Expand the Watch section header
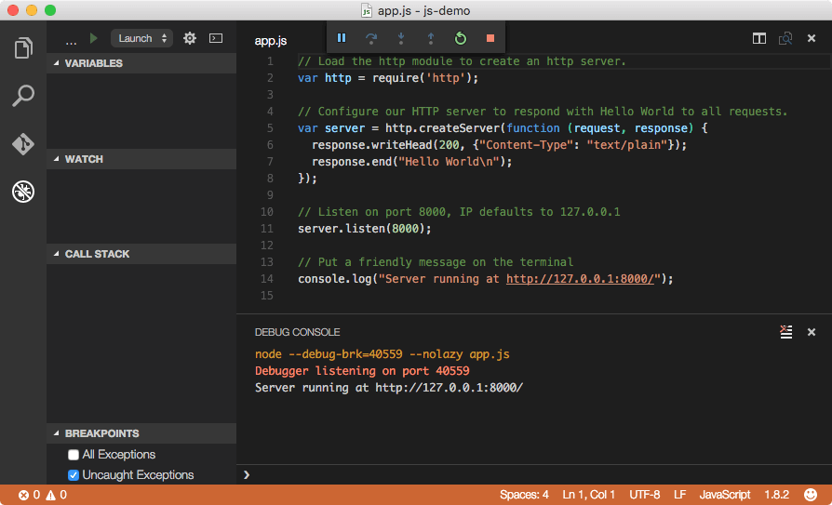Image resolution: width=832 pixels, height=505 pixels. pyautogui.click(x=84, y=159)
